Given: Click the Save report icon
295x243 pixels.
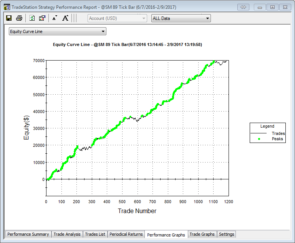Looking at the screenshot, I should [x=9, y=18].
